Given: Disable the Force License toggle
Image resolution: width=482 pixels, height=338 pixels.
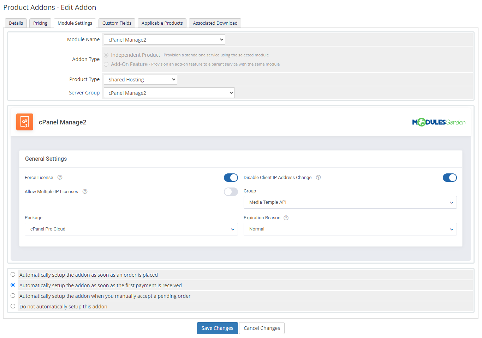Looking at the screenshot, I should click(x=231, y=177).
